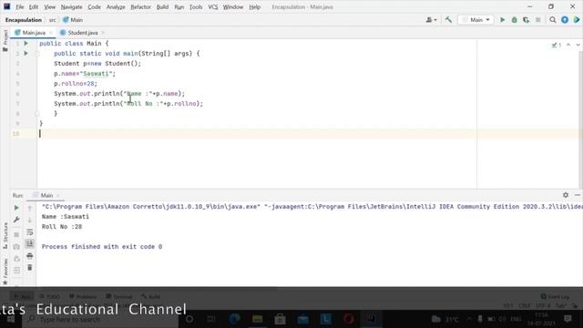This screenshot has width=583, height=328.
Task: Open Microsoft Edge from the taskbar
Action: (x=234, y=319)
